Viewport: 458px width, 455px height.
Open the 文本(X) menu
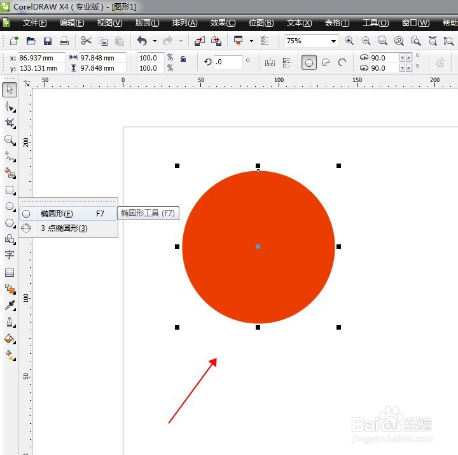299,23
